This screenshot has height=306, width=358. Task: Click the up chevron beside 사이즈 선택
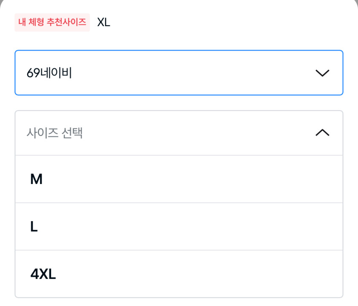click(x=322, y=133)
